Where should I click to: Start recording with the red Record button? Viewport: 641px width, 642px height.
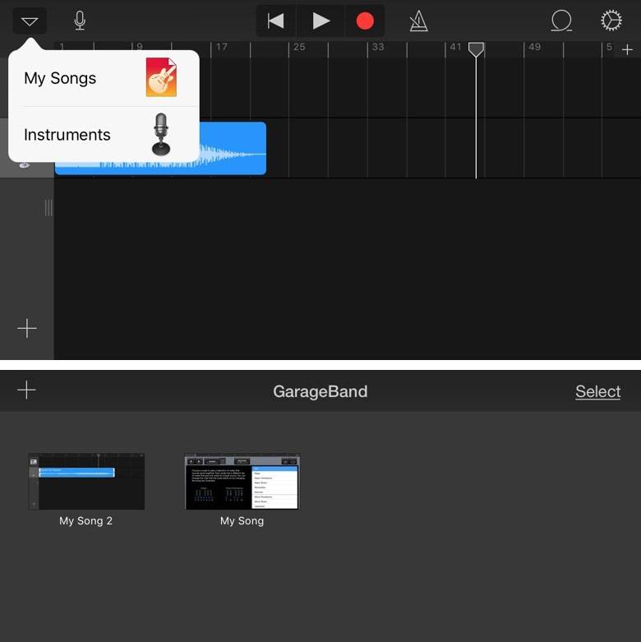pyautogui.click(x=365, y=21)
